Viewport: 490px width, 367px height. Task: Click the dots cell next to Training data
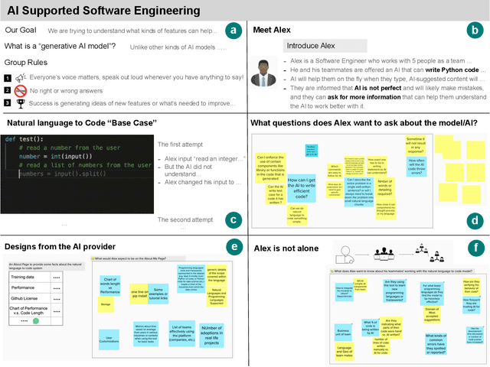[57, 277]
